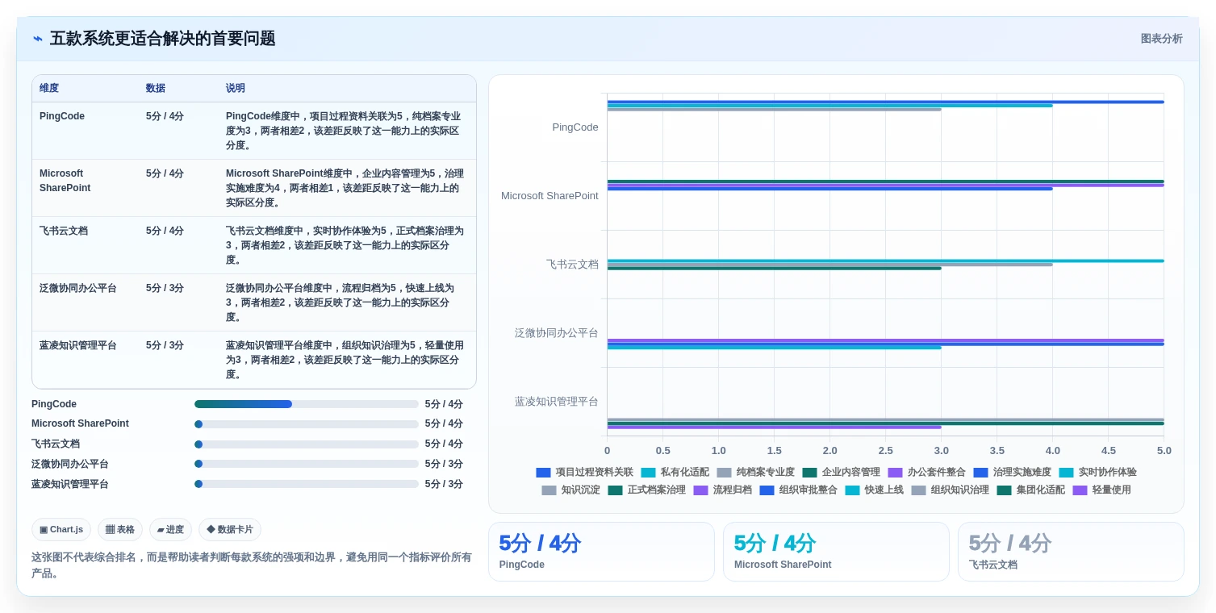Image resolution: width=1216 pixels, height=613 pixels.
Task: Toggle the 企业内容管理 legend entry
Action: click(841, 472)
